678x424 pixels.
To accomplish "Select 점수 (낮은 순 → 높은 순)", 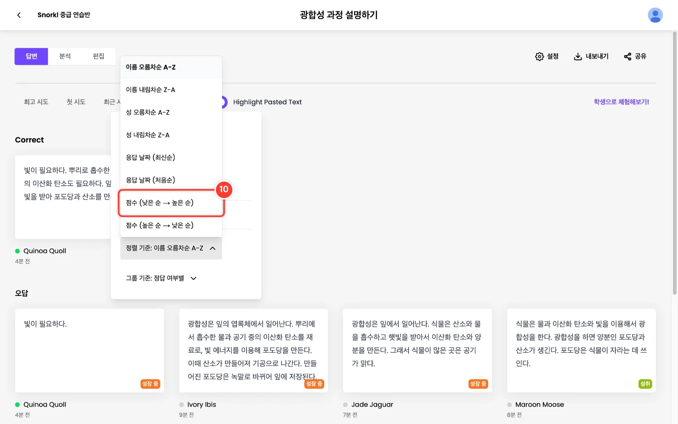I will [171, 203].
